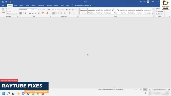Open the File tab
Image resolution: width=171 pixels, height=96 pixels.
coord(3,5)
